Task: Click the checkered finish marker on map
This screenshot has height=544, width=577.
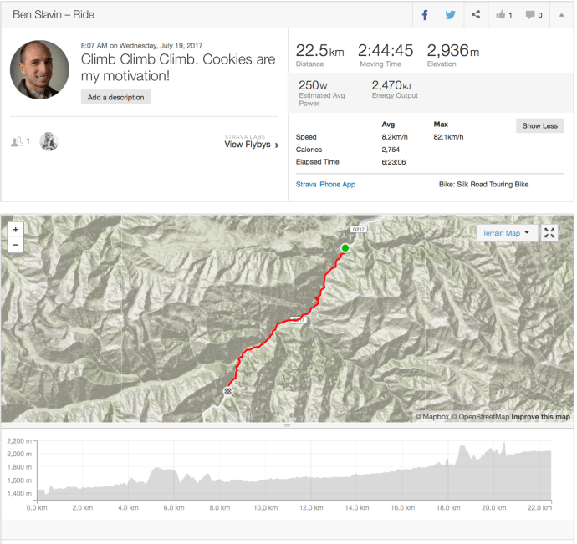Action: click(227, 391)
